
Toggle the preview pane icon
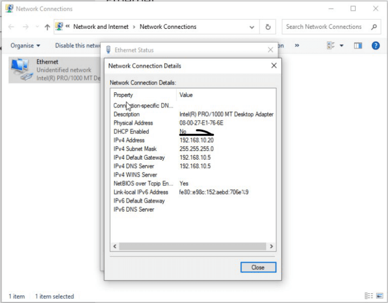pos(358,45)
